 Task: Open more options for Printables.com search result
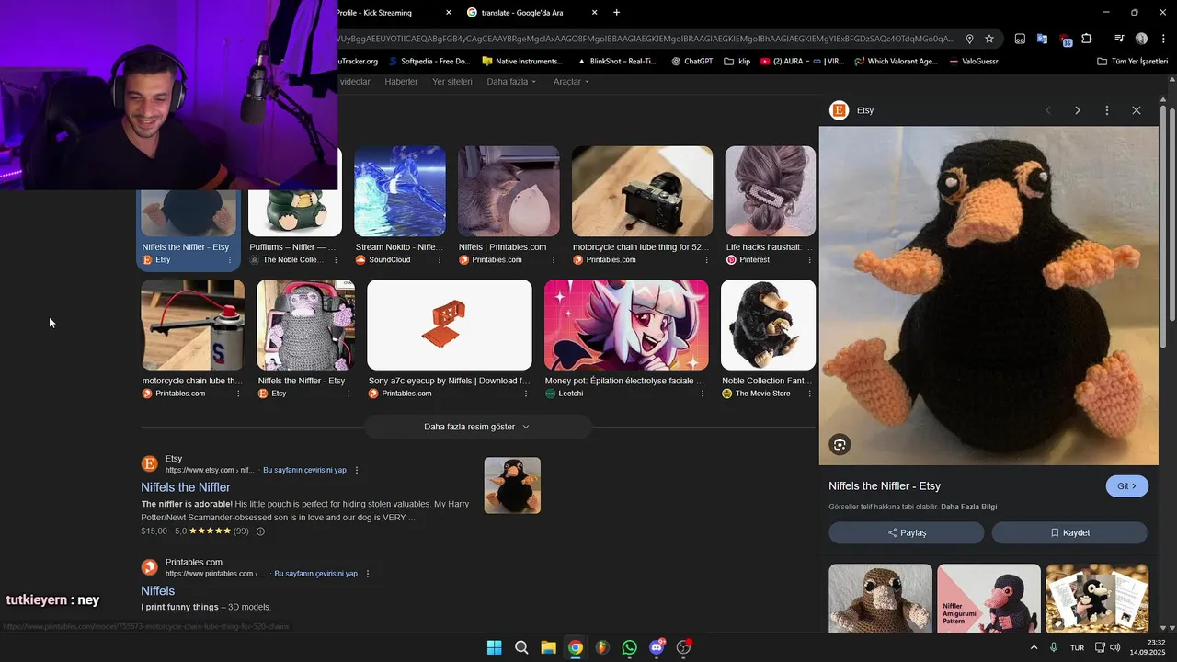click(368, 574)
